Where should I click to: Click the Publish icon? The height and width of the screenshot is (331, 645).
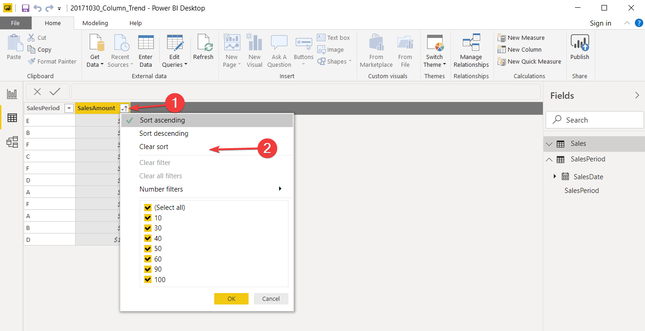[580, 44]
